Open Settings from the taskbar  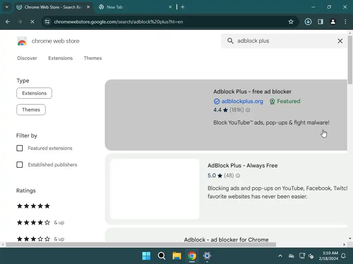coord(207,256)
